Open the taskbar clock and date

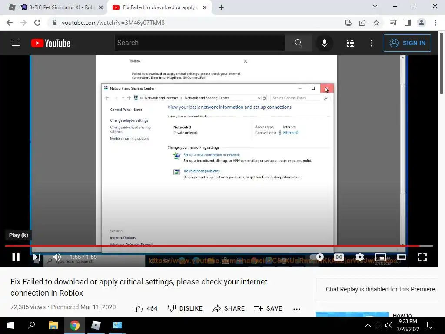(408, 325)
